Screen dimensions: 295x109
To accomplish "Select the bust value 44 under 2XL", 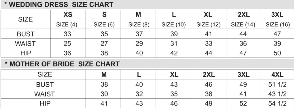I will pos(243,34).
